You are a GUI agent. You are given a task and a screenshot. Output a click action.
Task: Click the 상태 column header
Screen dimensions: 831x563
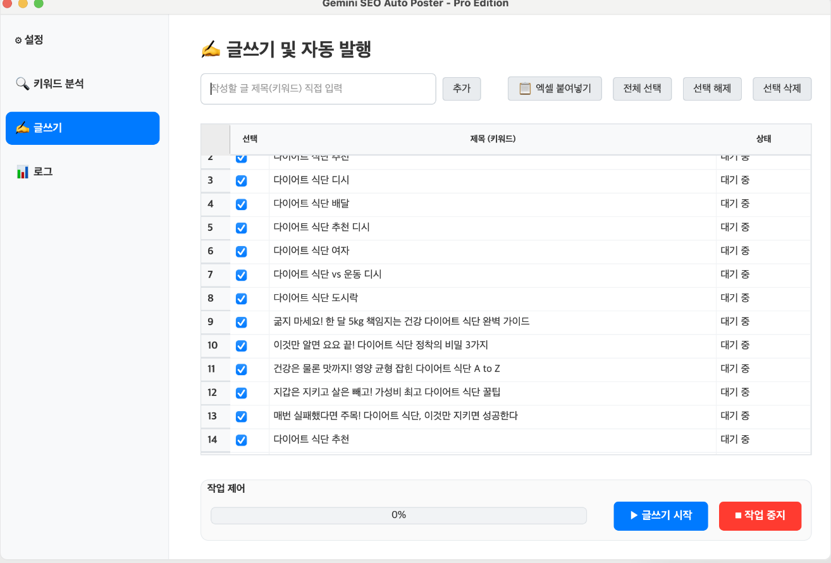(x=763, y=139)
